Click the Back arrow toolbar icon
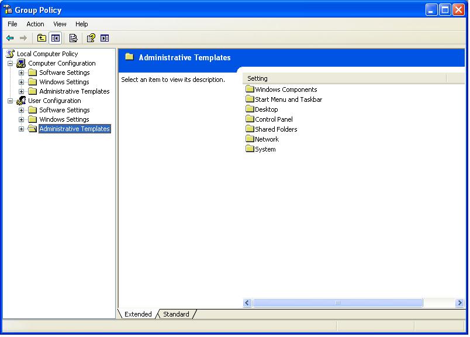470x337 pixels. [10, 38]
